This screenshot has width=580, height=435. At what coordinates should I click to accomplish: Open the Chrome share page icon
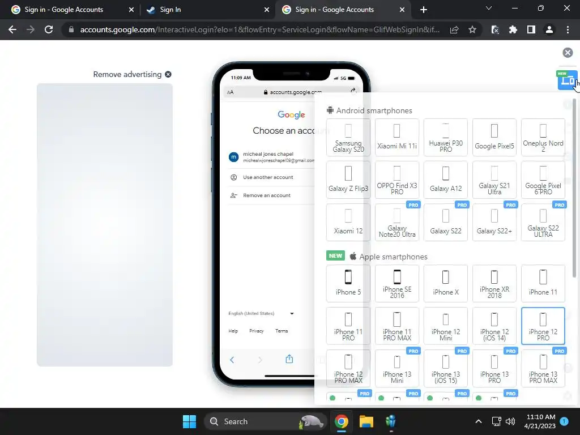pyautogui.click(x=454, y=29)
